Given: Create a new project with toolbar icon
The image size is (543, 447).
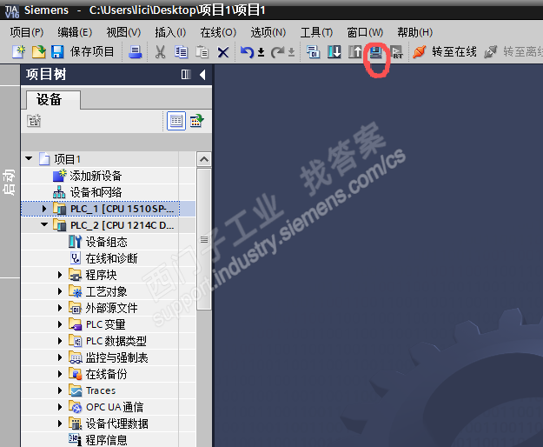Looking at the screenshot, I should pos(18,52).
